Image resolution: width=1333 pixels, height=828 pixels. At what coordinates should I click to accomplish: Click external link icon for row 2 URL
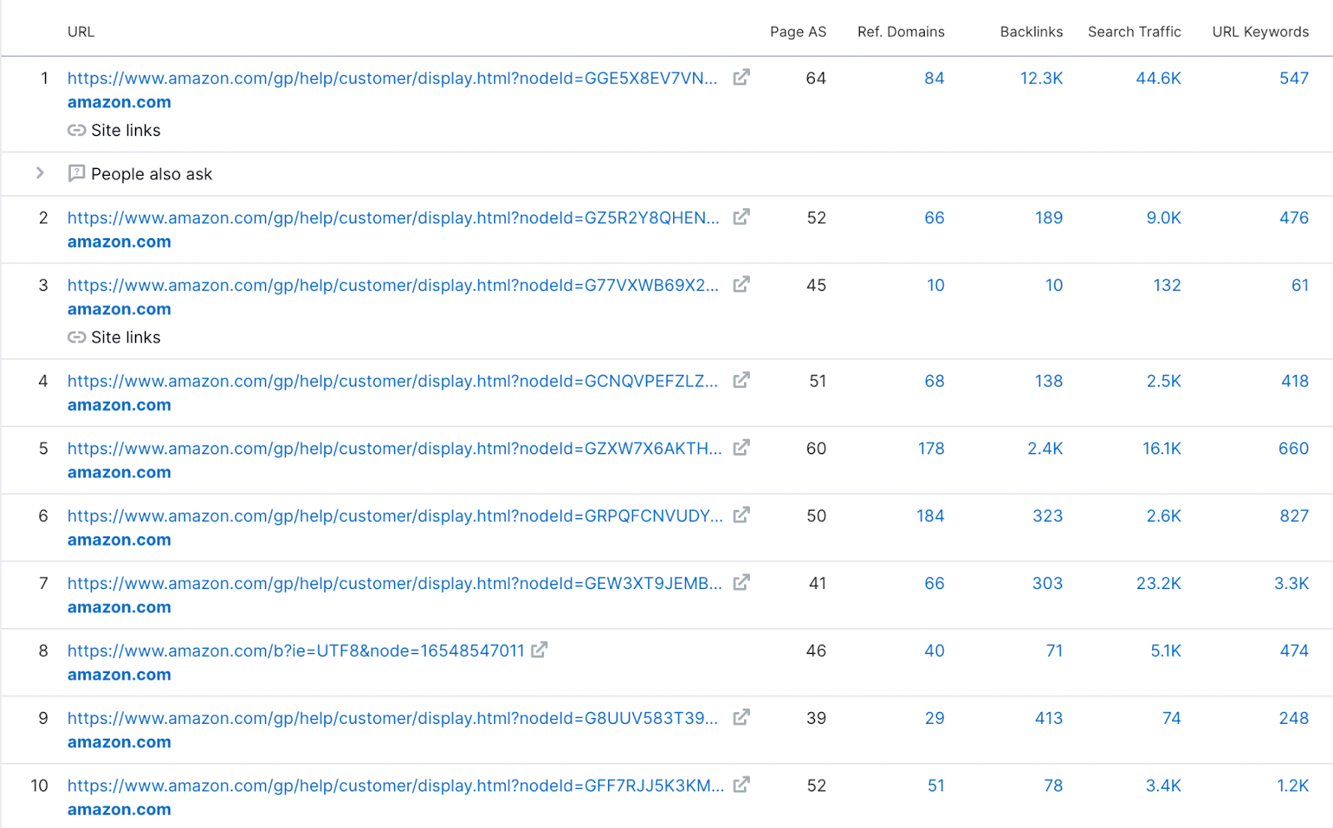pos(741,217)
